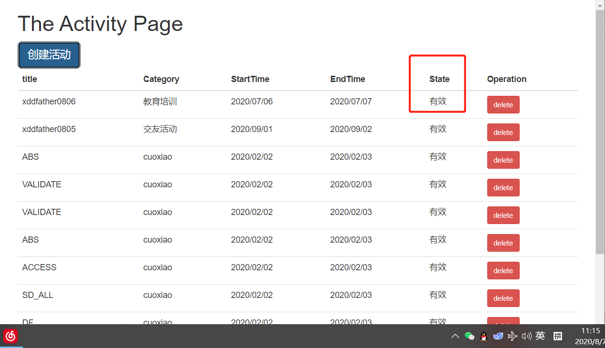Open the volume speaker icon
Screen dimensions: 605x348
click(526, 336)
